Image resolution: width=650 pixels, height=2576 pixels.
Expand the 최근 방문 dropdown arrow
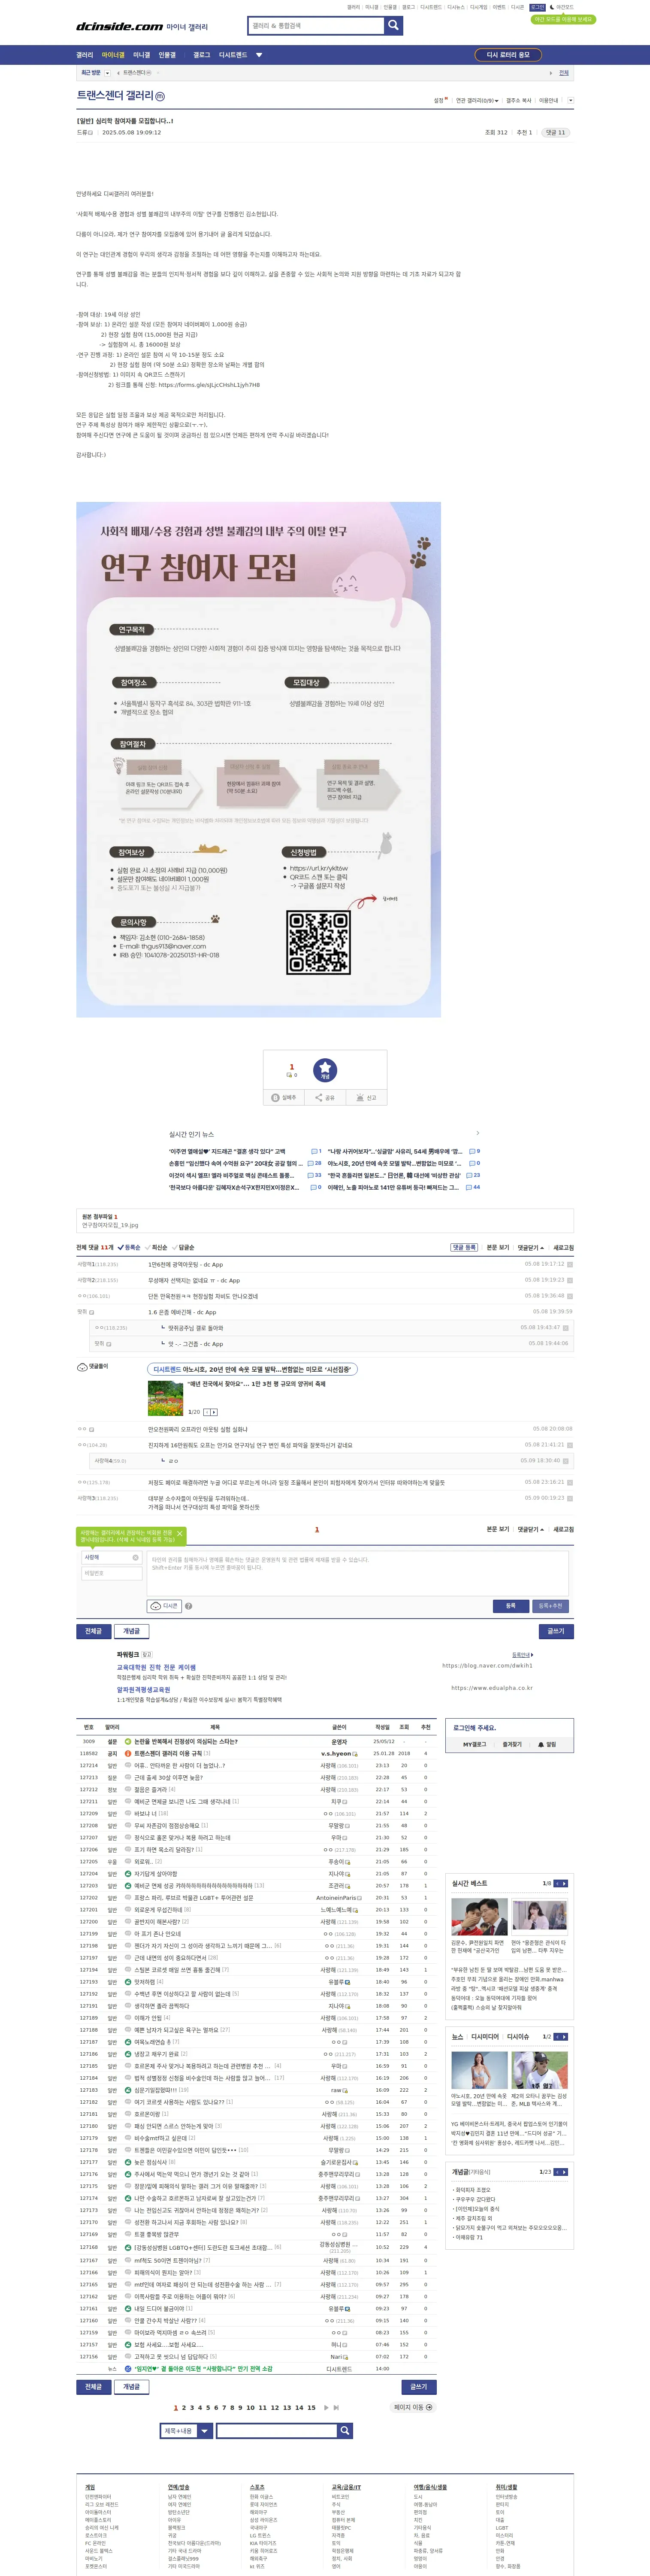tap(107, 73)
